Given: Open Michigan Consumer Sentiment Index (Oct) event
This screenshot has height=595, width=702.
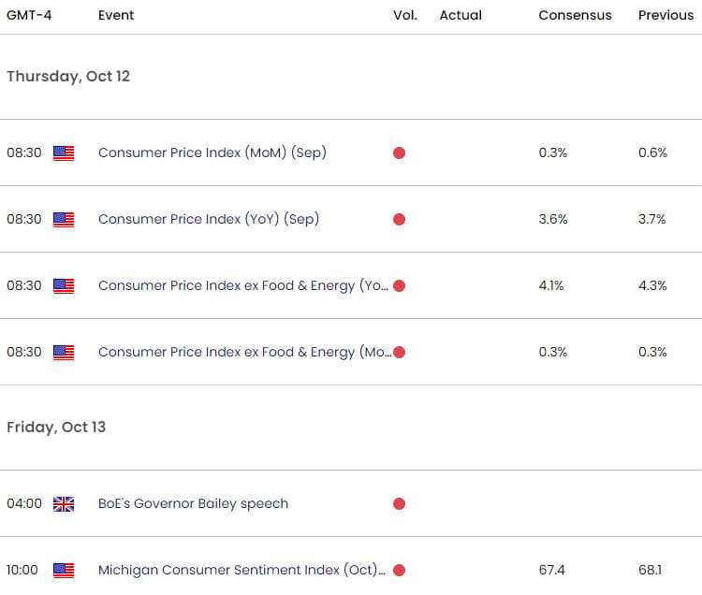Looking at the screenshot, I should click(241, 570).
